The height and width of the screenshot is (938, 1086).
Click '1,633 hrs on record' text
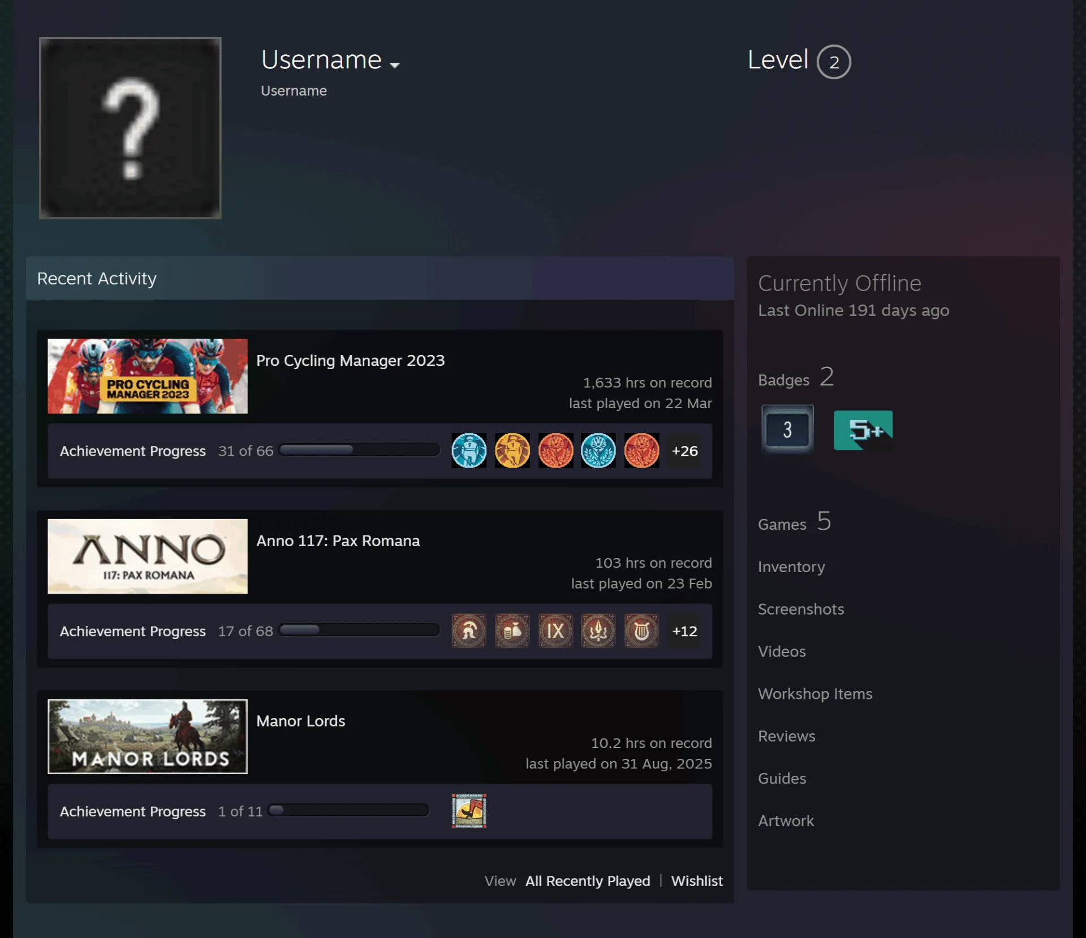tap(648, 383)
